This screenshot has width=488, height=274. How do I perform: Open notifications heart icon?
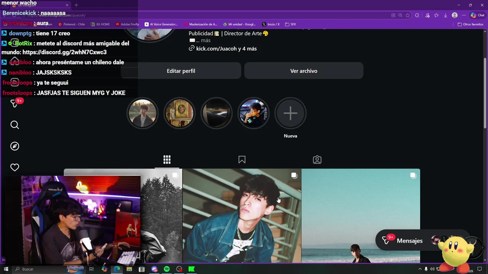click(x=14, y=167)
